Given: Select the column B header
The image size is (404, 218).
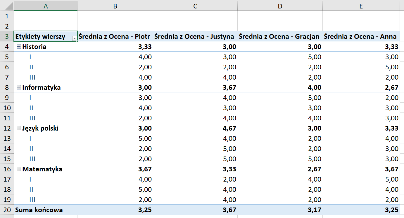Looking at the screenshot, I should 115,5.
